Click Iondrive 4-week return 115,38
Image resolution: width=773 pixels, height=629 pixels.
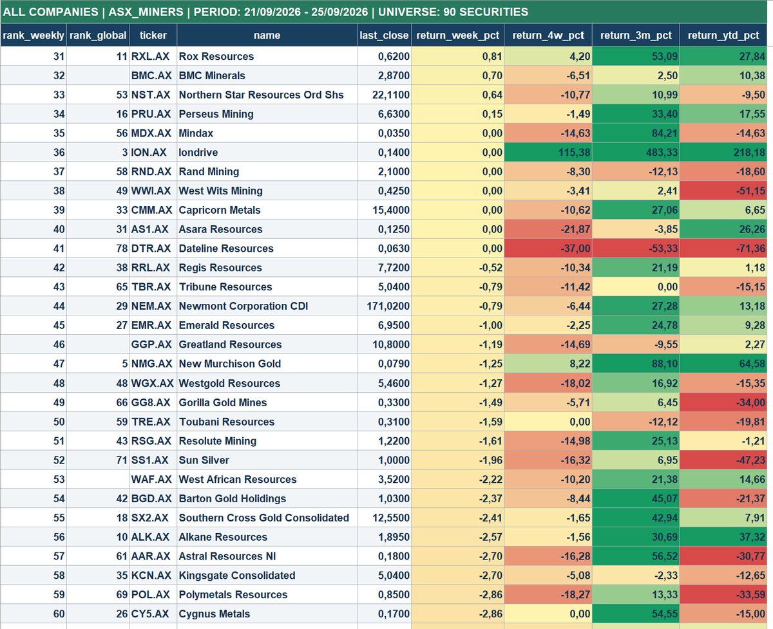point(548,153)
